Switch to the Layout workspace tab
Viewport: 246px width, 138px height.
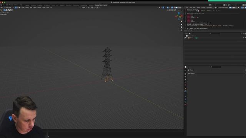pyautogui.click(x=27, y=5)
